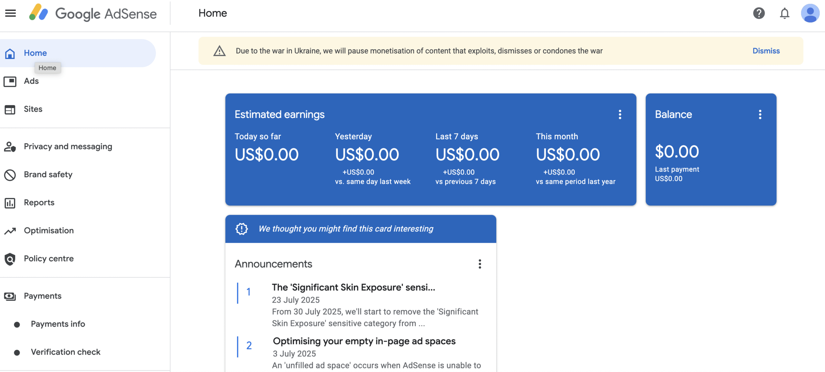Open Balance card three-dot menu

click(x=760, y=114)
